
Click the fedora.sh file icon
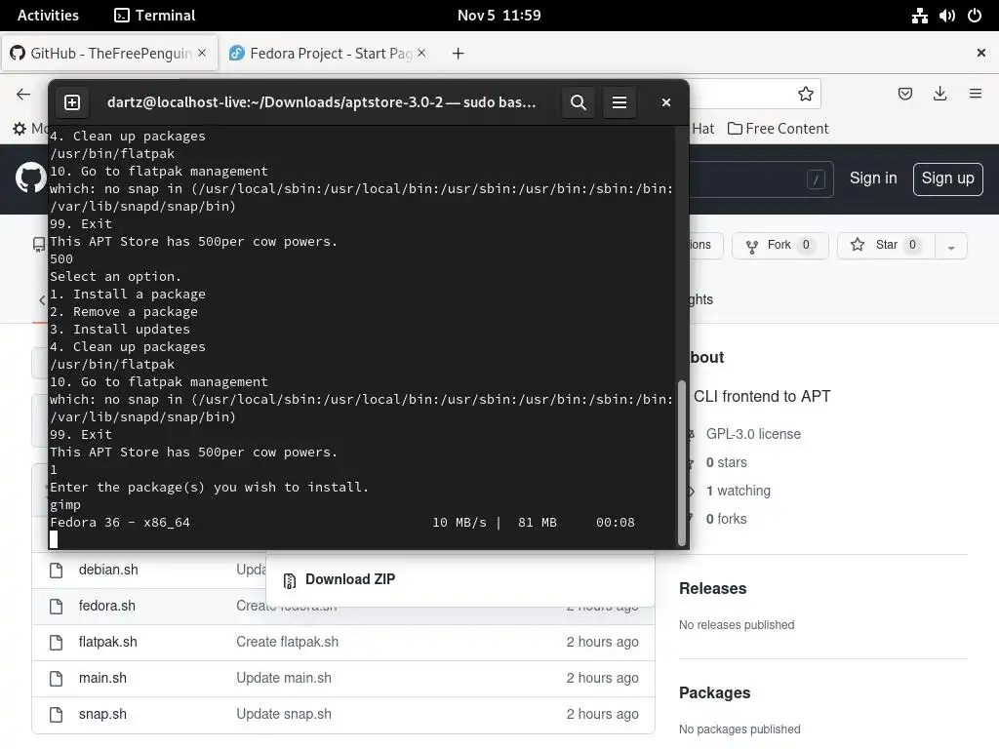[x=56, y=607]
